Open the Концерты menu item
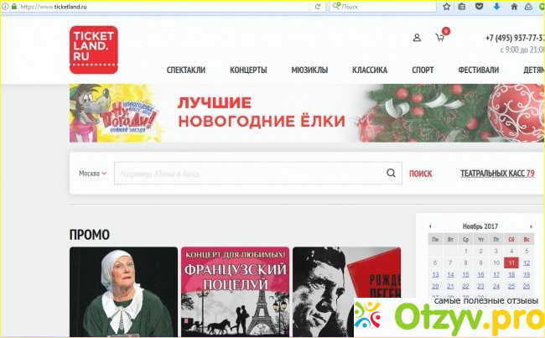This screenshot has height=338, width=545. pos(248,70)
